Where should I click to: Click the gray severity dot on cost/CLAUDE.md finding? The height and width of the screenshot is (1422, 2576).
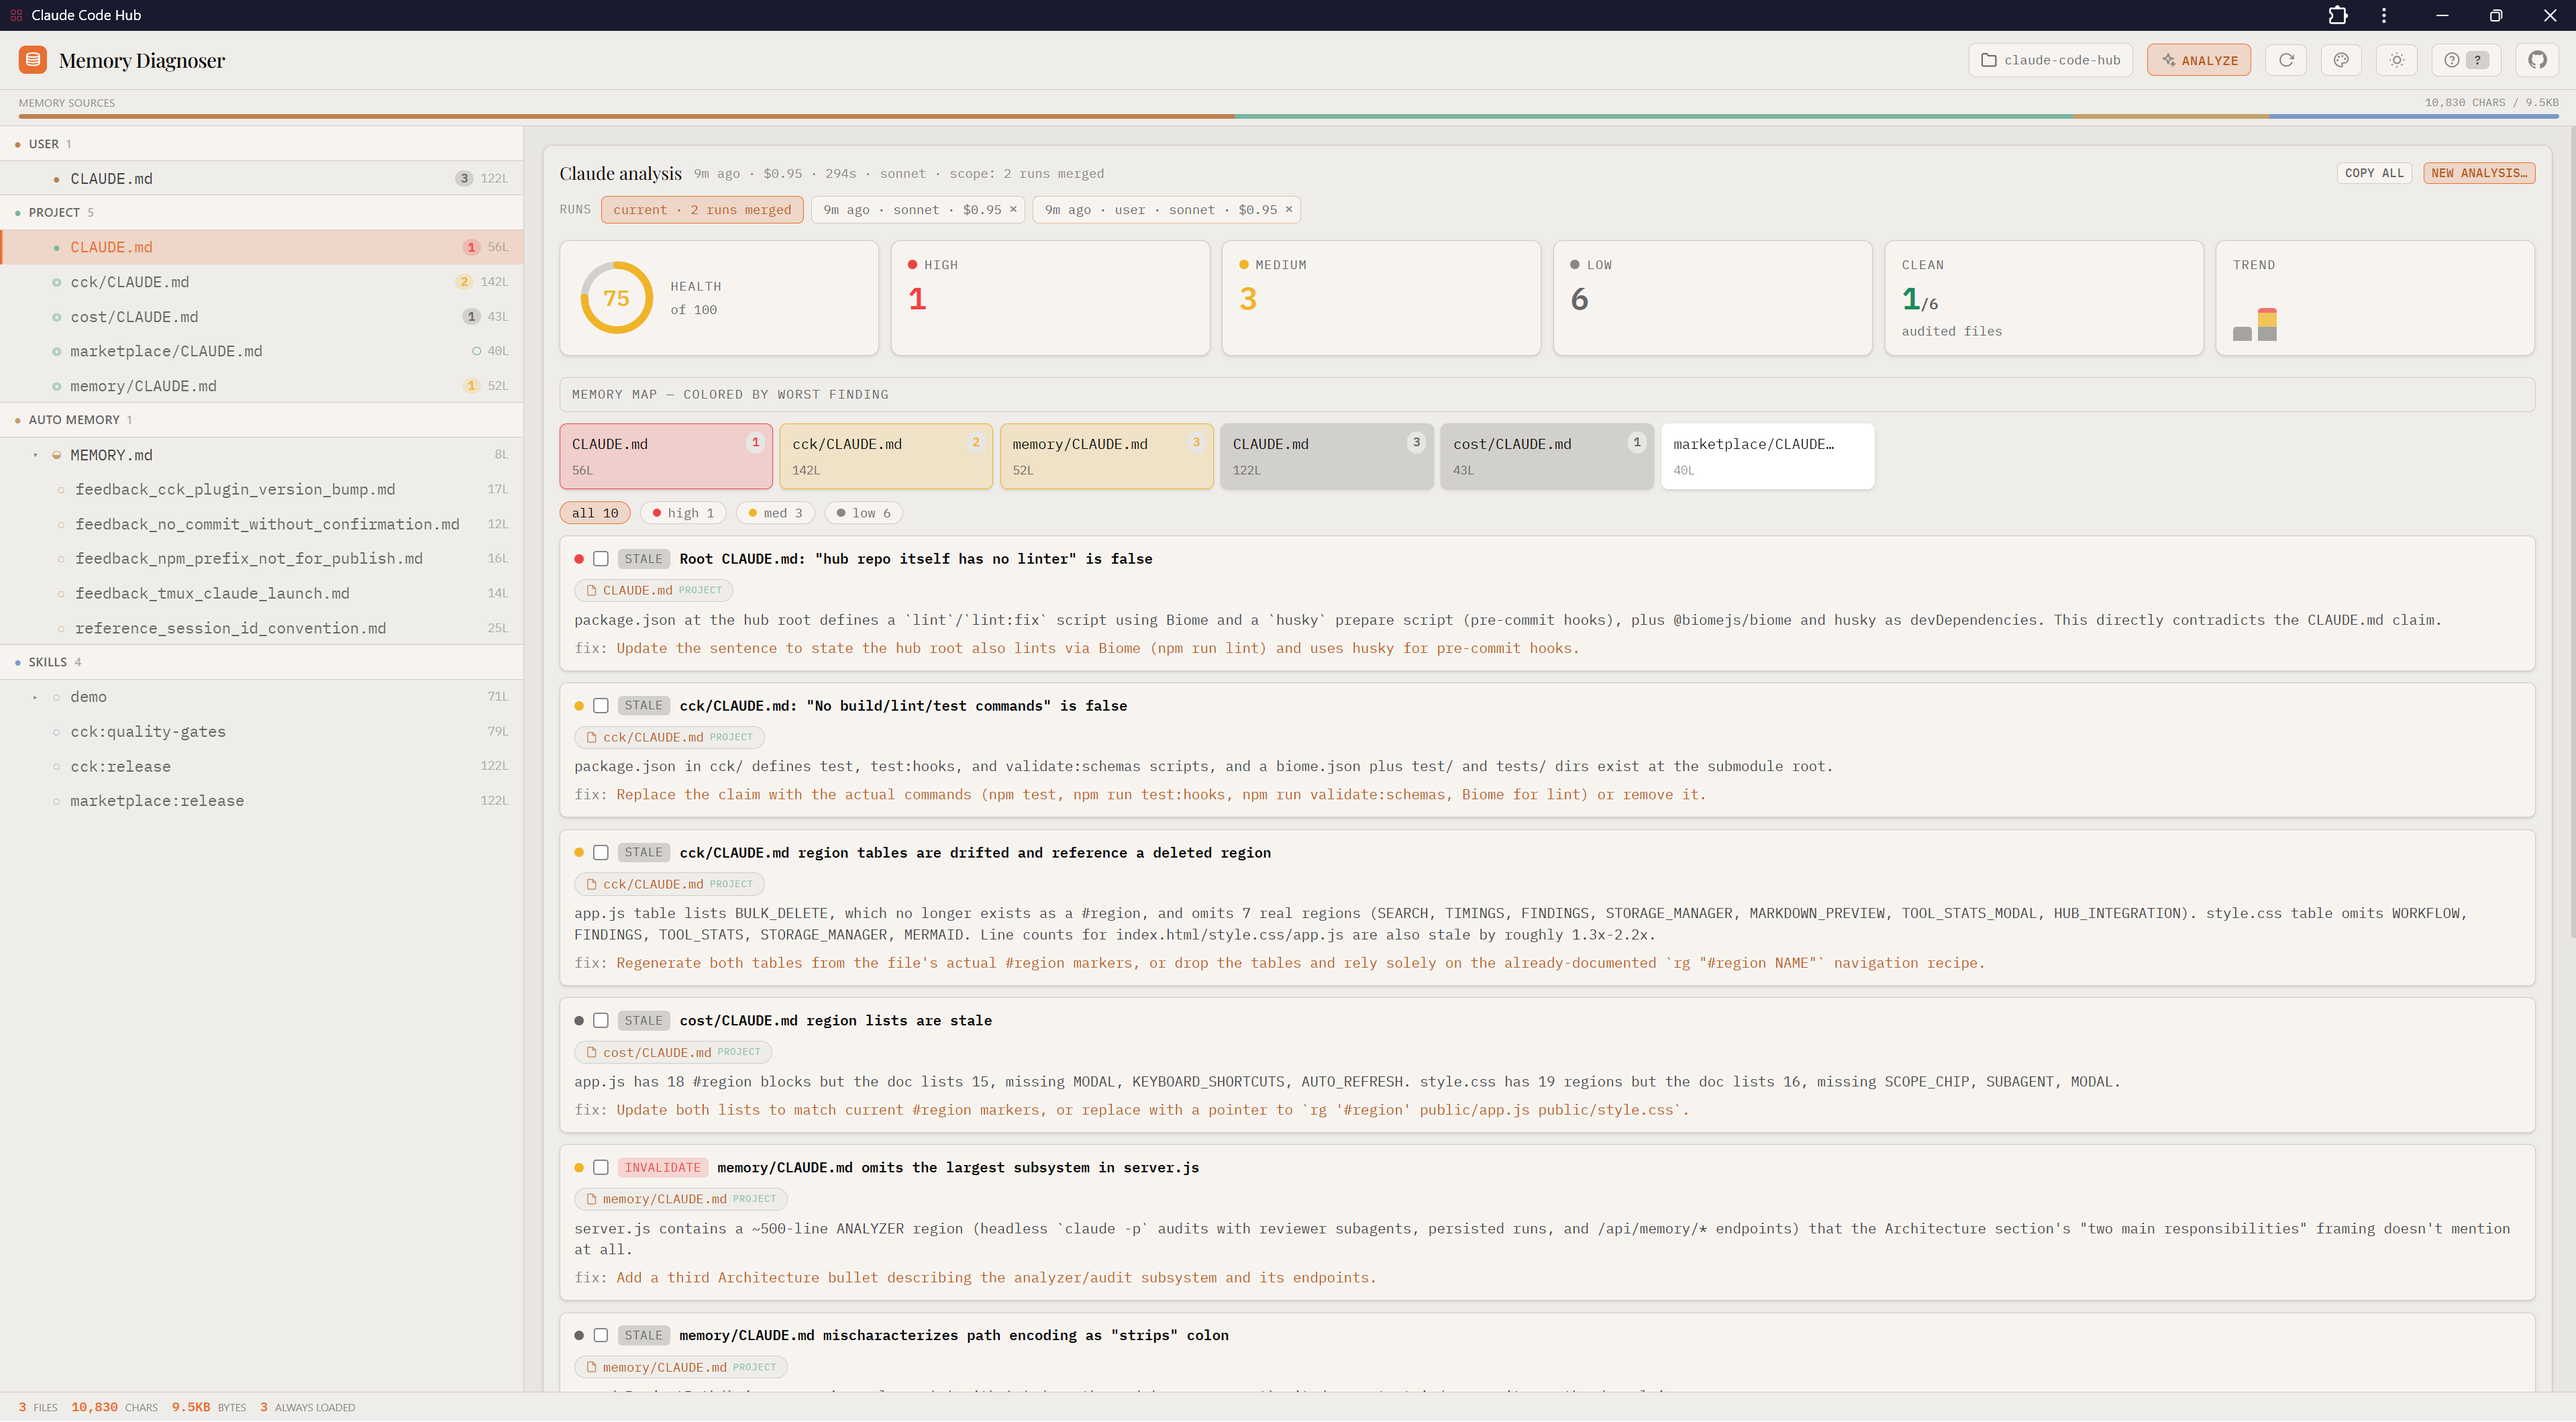click(579, 1021)
